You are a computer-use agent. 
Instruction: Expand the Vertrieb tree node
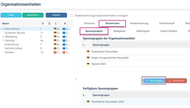coord(3,41)
